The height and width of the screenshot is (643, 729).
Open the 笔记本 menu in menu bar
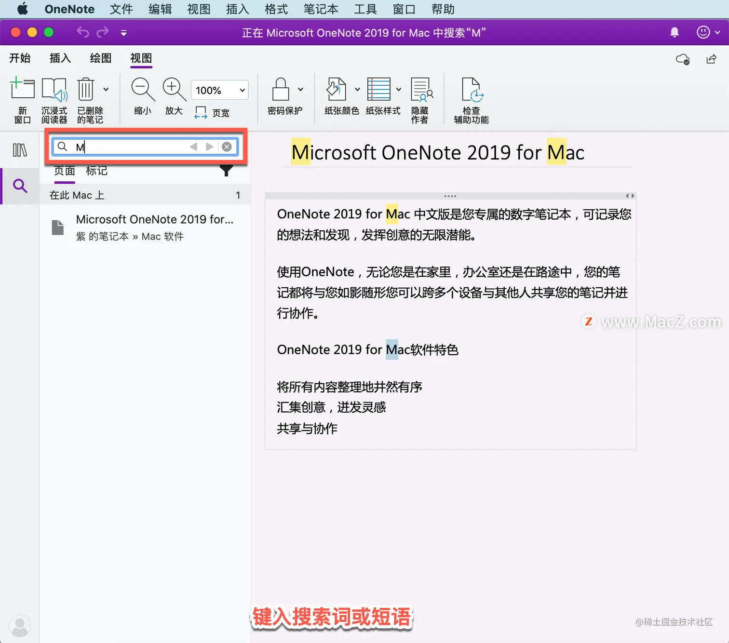click(321, 9)
